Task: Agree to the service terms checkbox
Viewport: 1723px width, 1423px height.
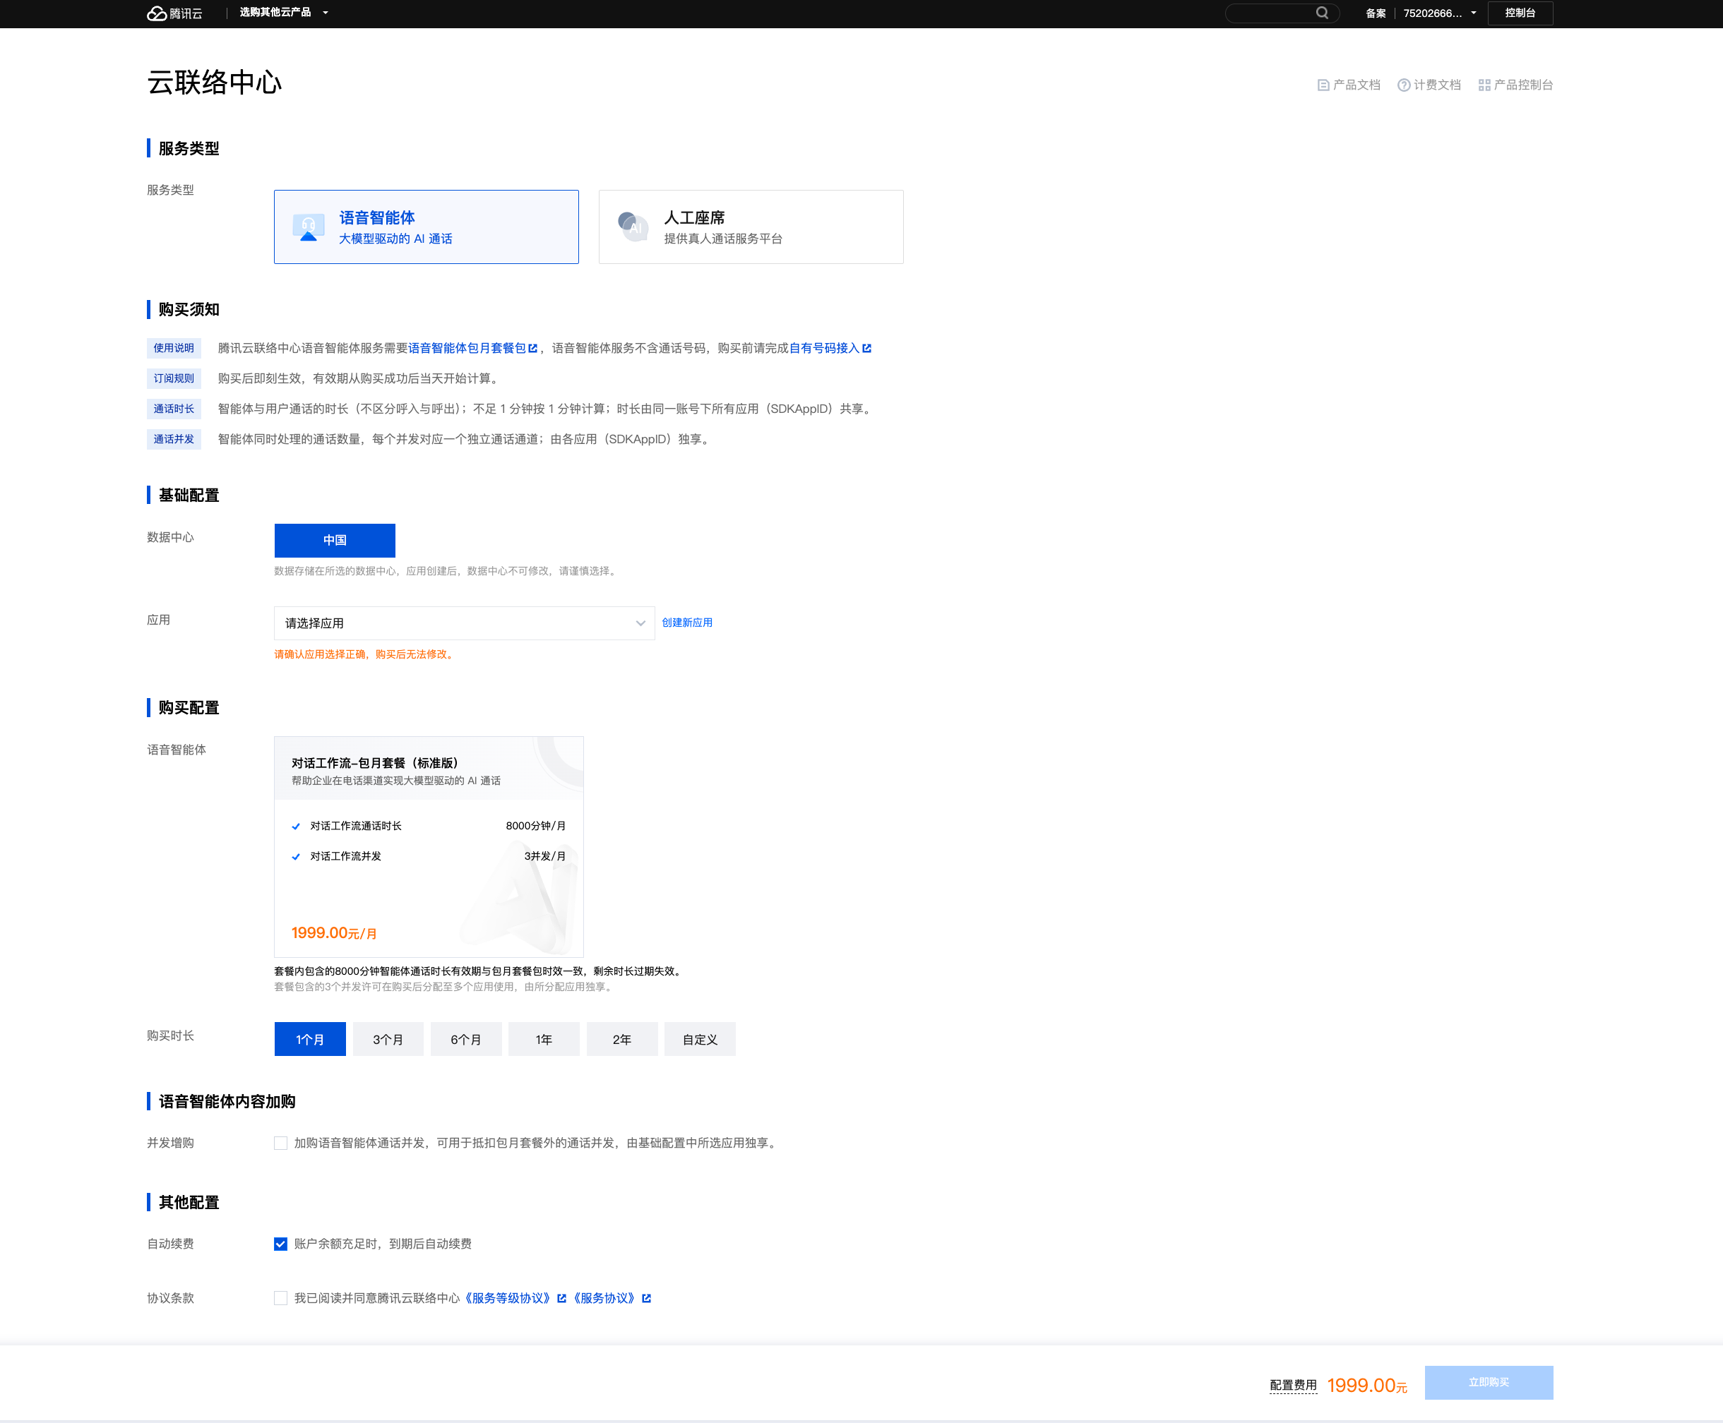Action: pyautogui.click(x=280, y=1297)
